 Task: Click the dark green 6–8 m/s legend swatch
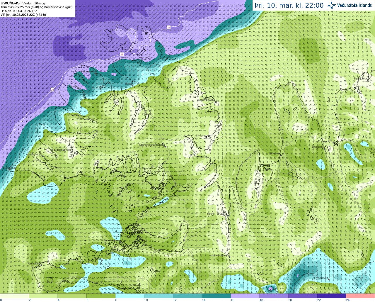coord(101,296)
